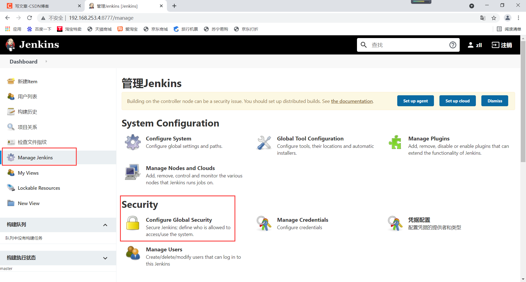Open Configure System link

pos(168,139)
